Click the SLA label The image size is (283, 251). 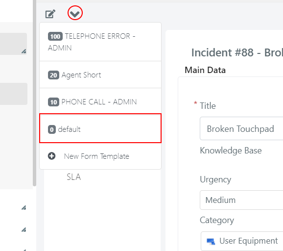click(73, 177)
